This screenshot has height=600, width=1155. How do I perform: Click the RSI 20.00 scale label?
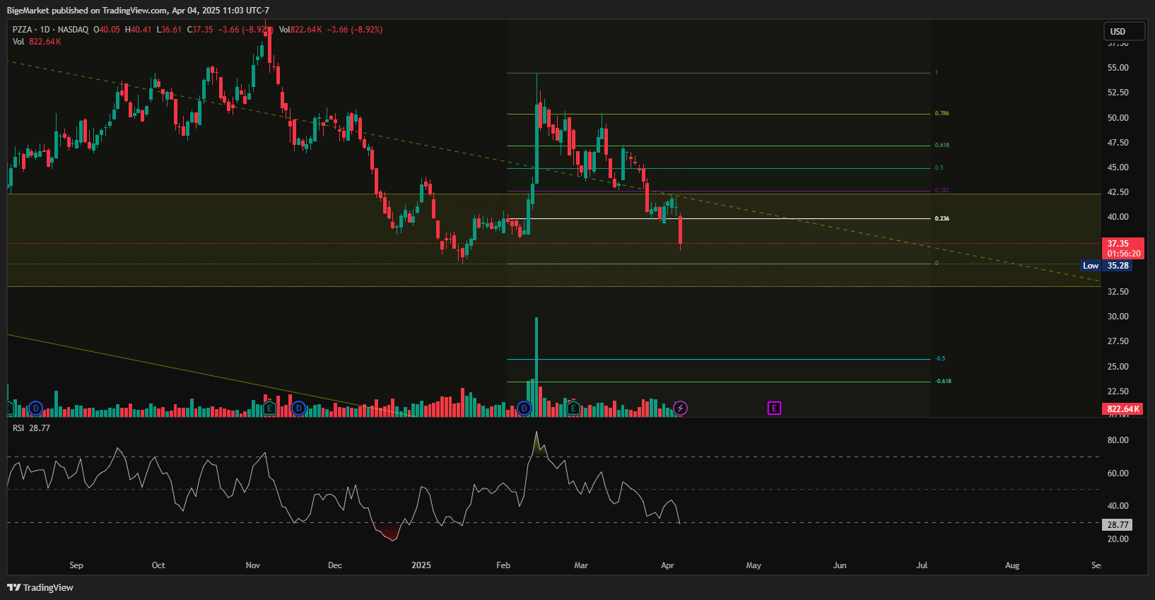click(1118, 539)
